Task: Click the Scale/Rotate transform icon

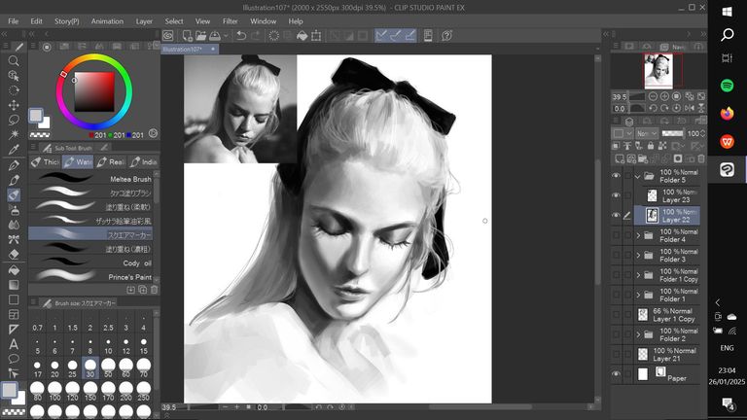Action: point(316,36)
